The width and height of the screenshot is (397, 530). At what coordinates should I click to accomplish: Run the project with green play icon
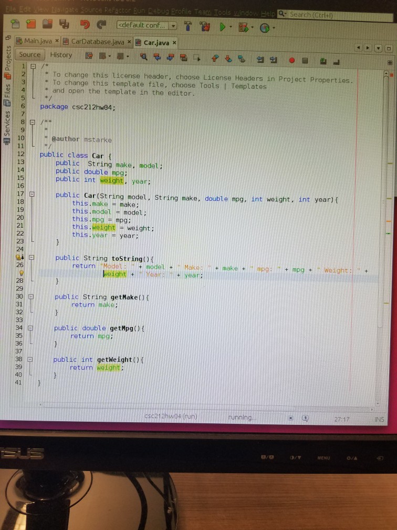point(223,27)
